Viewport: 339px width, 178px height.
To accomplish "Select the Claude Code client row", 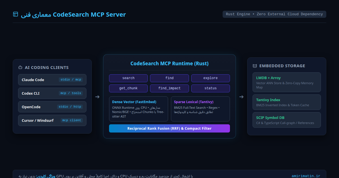I will point(52,80).
